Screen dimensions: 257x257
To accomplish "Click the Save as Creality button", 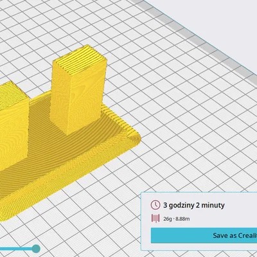I will pyautogui.click(x=204, y=235).
